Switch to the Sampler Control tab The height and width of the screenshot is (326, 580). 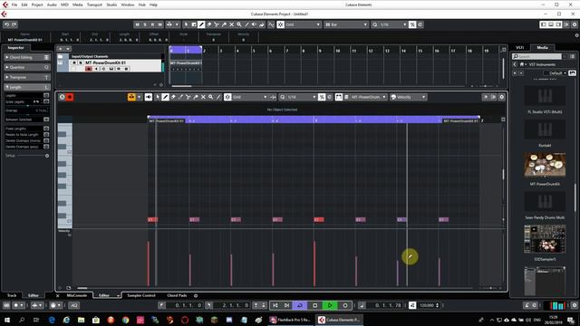(x=141, y=295)
